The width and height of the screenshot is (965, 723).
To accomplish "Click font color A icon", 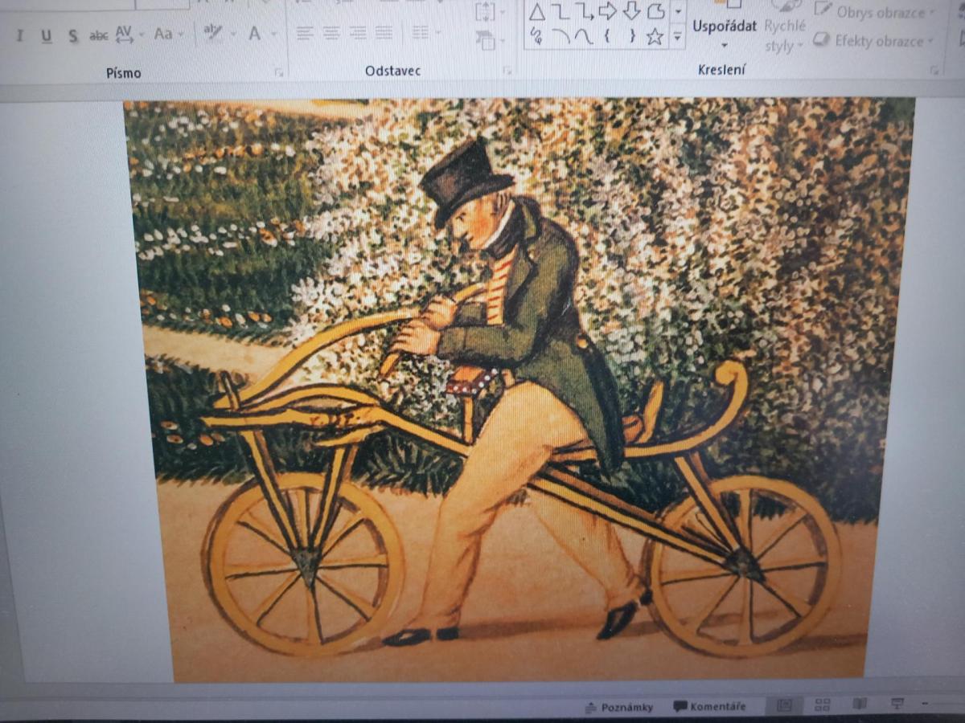I will click(x=255, y=34).
